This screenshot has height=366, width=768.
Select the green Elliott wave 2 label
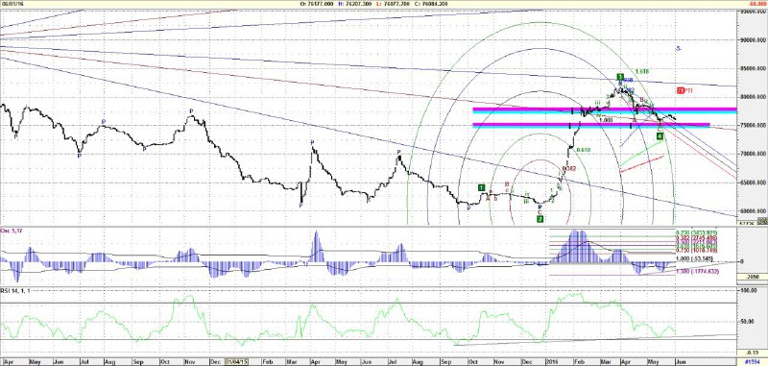point(540,219)
